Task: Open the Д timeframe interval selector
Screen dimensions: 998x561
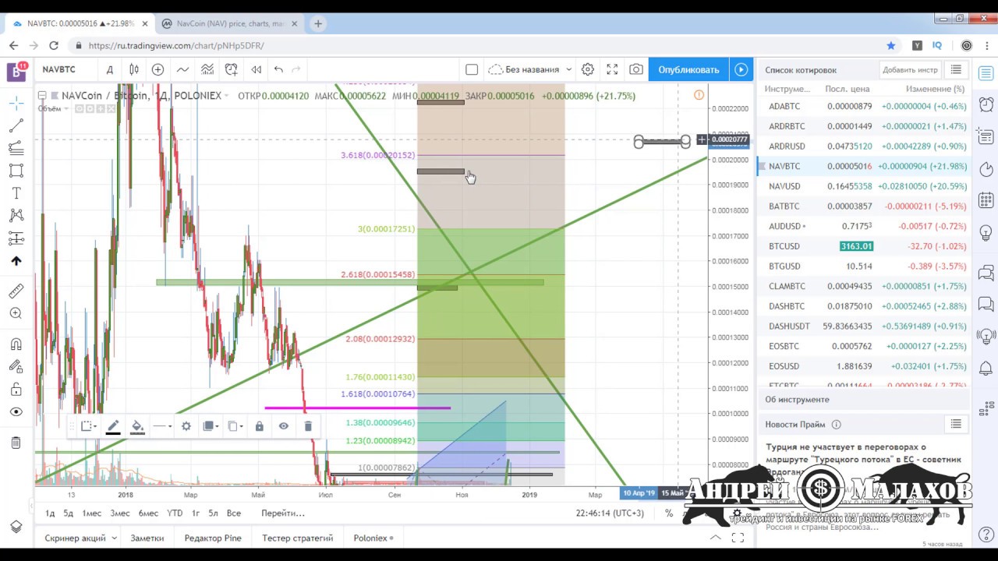Action: pyautogui.click(x=110, y=69)
